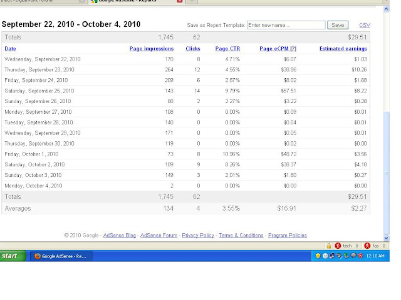Click the 'tech' label in status bar
This screenshot has height=300, width=401.
tap(347, 246)
